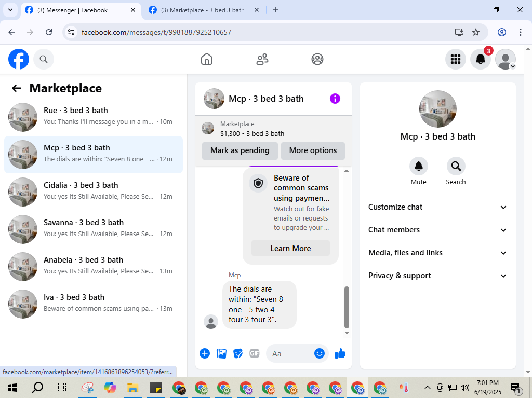Open the Chrome profile icon

point(502,32)
